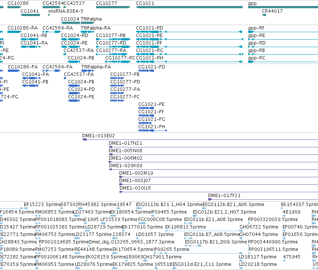
Task: Click protein CG1021-PE
Action: pyautogui.click(x=151, y=105)
